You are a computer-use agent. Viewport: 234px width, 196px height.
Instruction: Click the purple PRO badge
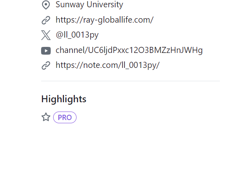65,117
